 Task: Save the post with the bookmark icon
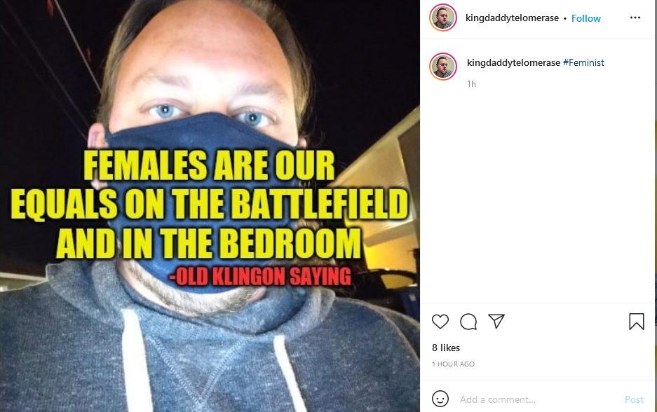[637, 322]
